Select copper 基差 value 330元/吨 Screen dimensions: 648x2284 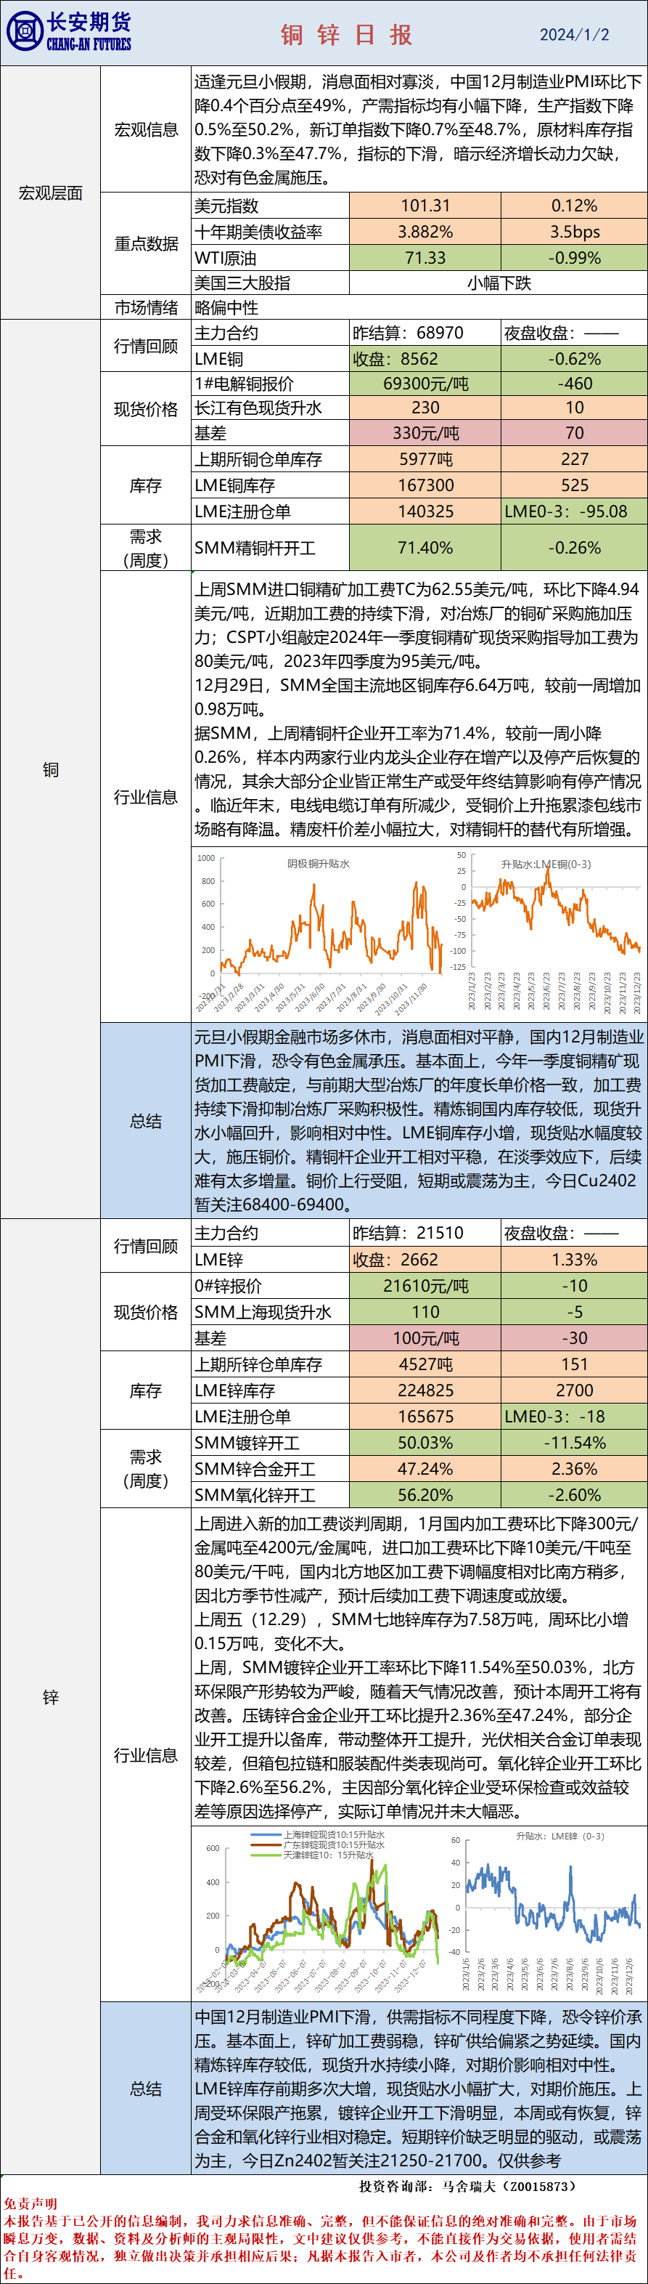click(x=425, y=433)
